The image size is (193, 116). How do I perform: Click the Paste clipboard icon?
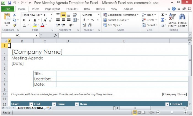[x=7, y=17]
